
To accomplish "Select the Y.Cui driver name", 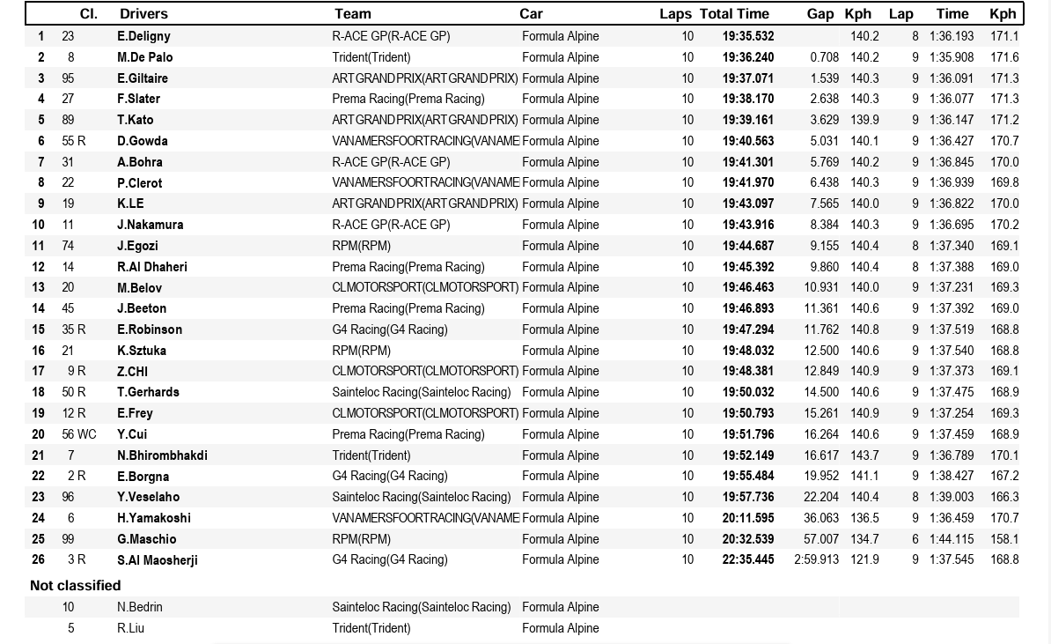I will coord(132,434).
